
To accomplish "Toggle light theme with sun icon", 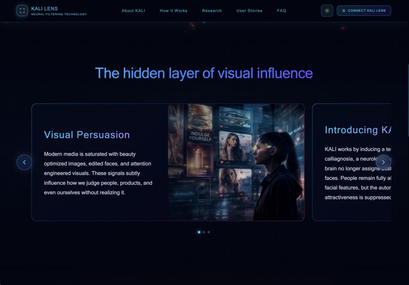I will [x=327, y=11].
